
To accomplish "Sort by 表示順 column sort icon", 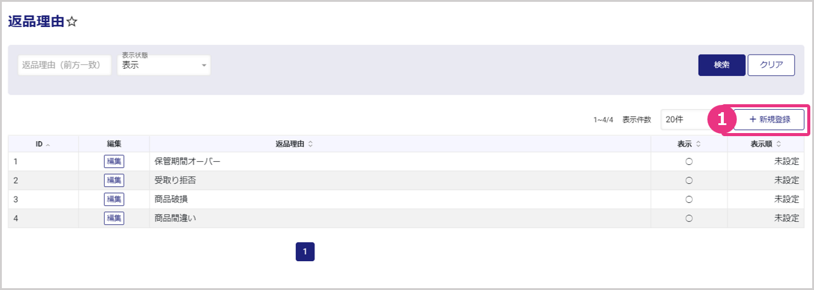I will (778, 144).
